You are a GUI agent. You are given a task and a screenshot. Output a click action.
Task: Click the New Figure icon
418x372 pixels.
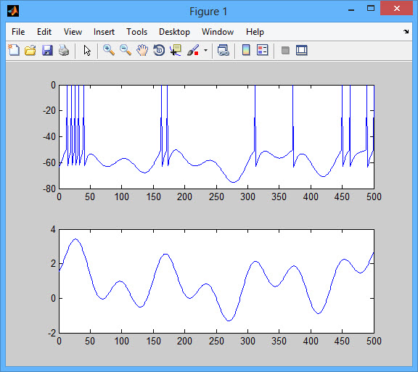tap(14, 50)
